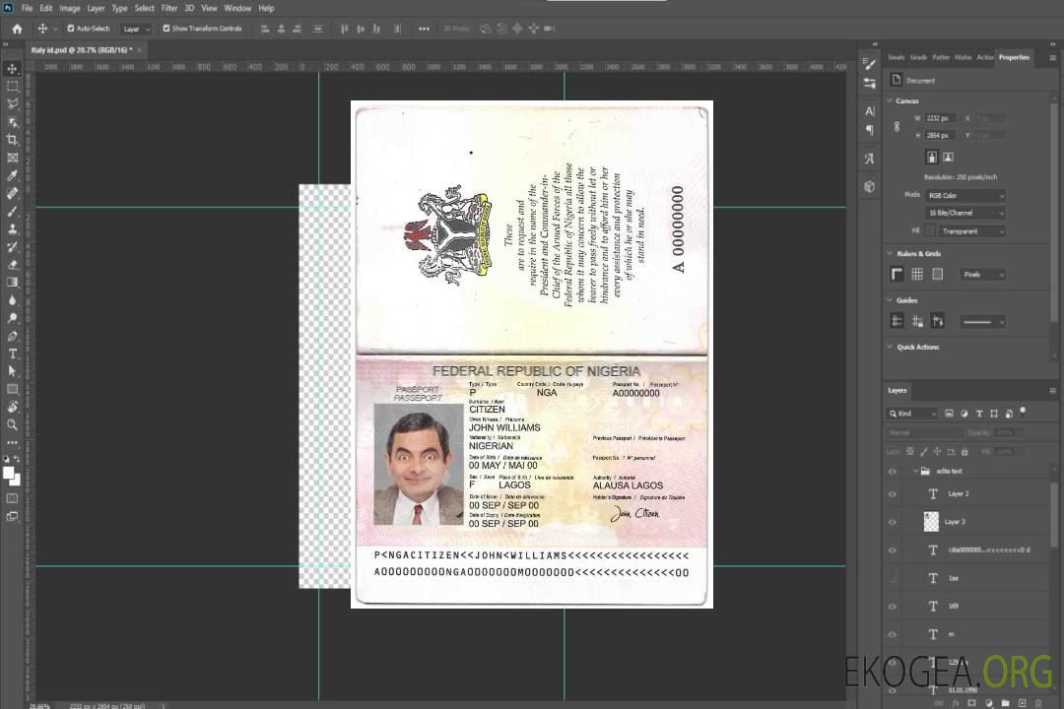Open the Mode RGB Color dropdown
Viewport: 1064px width, 709px height.
(964, 195)
